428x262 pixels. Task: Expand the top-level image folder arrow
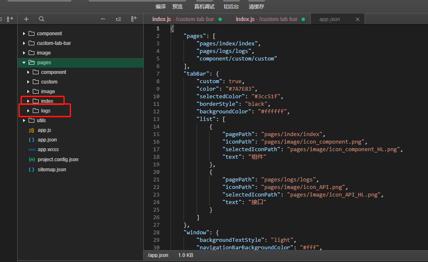(x=24, y=53)
